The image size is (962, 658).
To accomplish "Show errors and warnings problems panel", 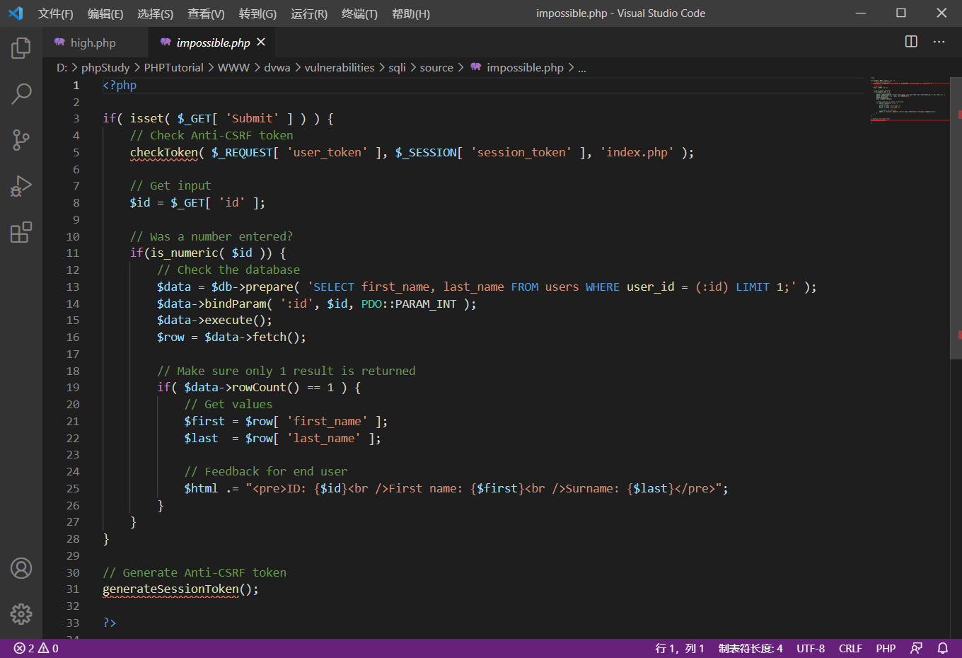I will 36,648.
